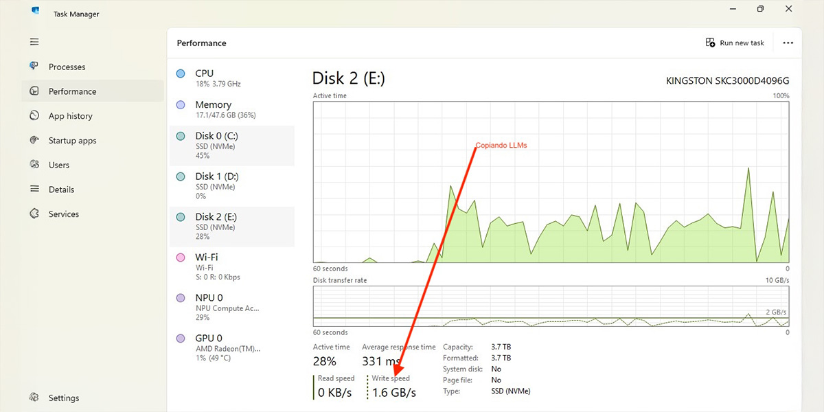Toggle the navigation hamburger menu
The height and width of the screenshot is (412, 824).
34,42
